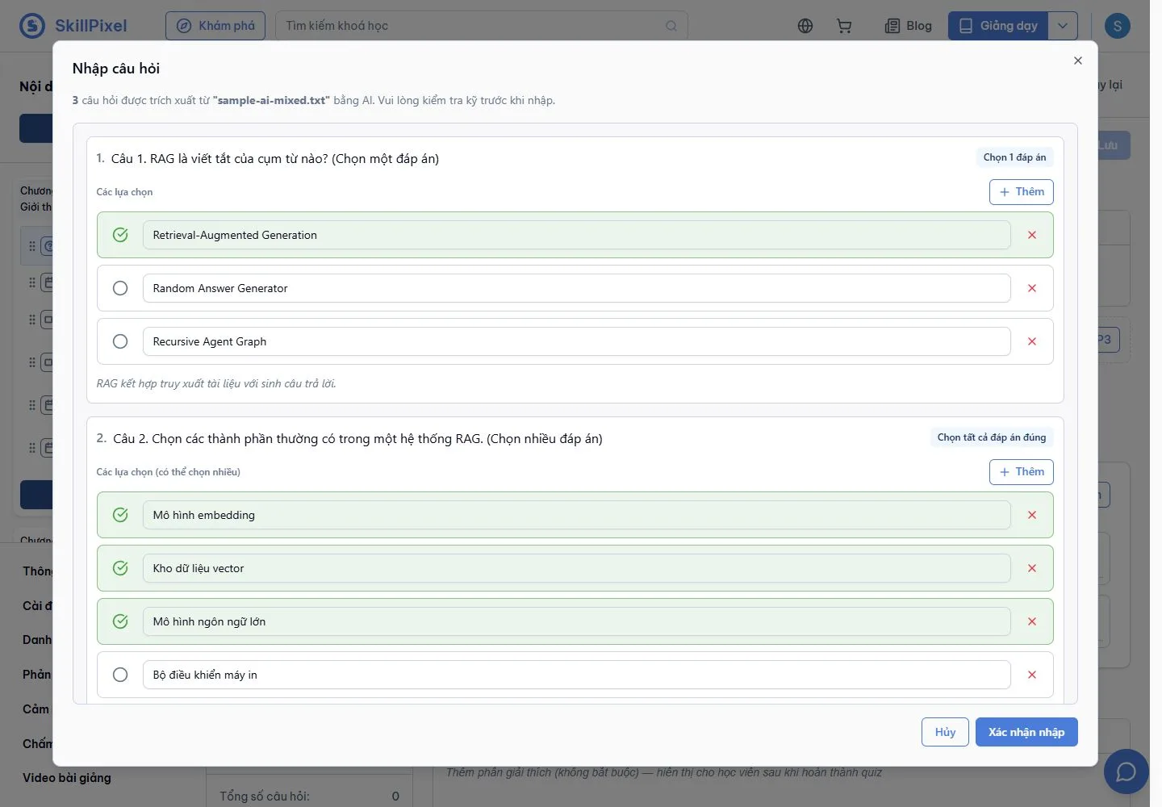Click the Tìm kiếm khoá học search box
Viewport: 1162px width, 807px height.
point(481,26)
